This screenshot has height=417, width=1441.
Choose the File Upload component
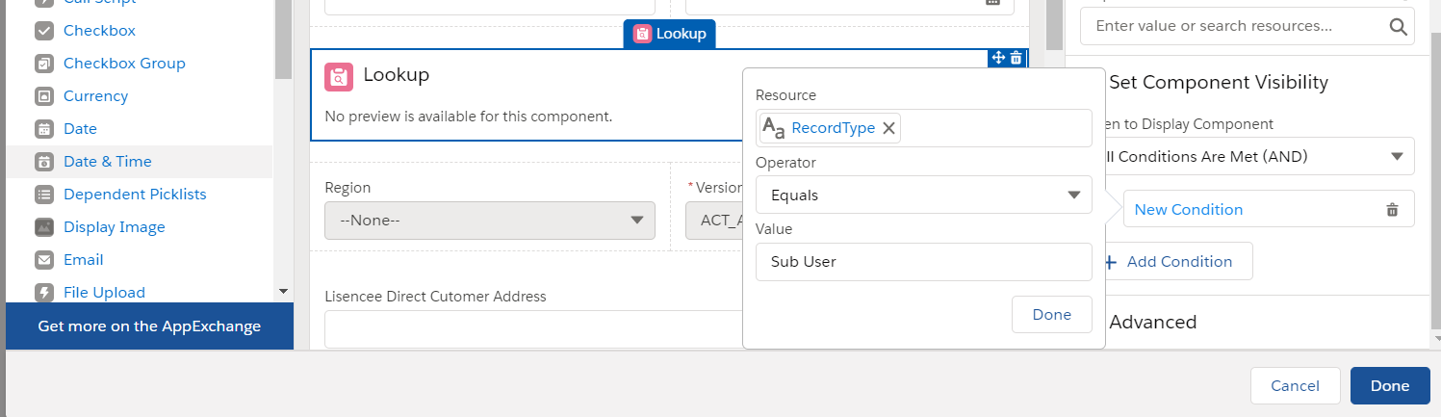(104, 293)
